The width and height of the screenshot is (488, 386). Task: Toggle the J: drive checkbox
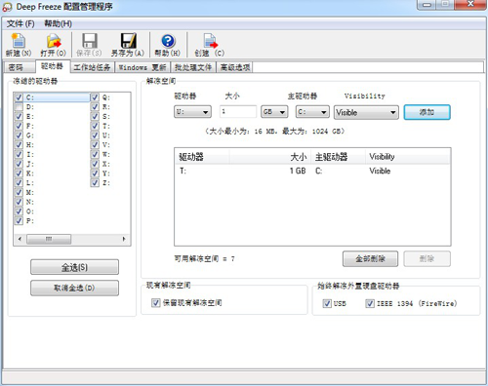19,164
